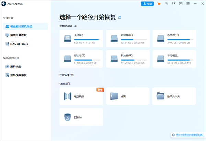Click the 选择文件夹 label

(x=173, y=96)
